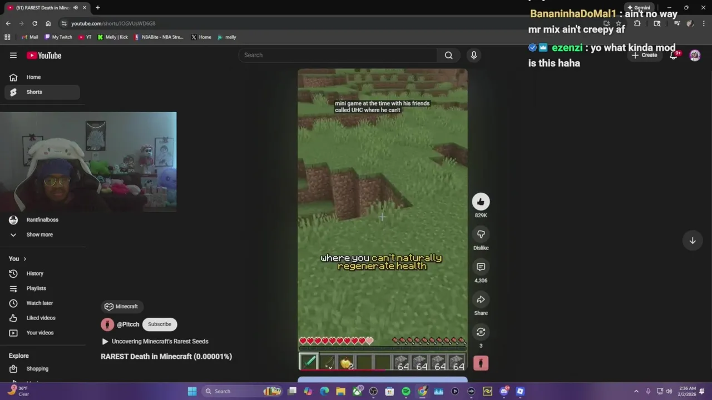Open Microsoft Edge from the taskbar
Image resolution: width=712 pixels, height=400 pixels.
(324, 391)
